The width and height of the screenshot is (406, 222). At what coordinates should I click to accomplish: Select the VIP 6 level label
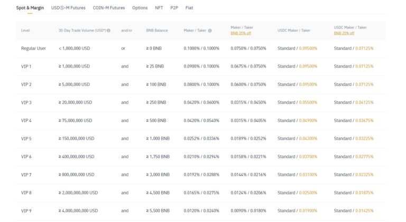tap(26, 157)
